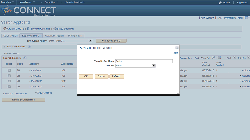Click the CONNECT Maryland Judiciary logo
This screenshot has width=250, height=140.
coord(29,10)
